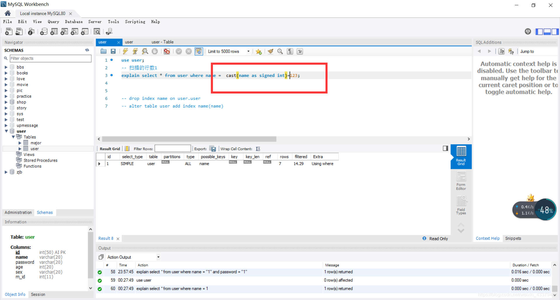Viewport: 560px width, 300px height.
Task: Switch to the user - Table tab
Action: pos(162,42)
